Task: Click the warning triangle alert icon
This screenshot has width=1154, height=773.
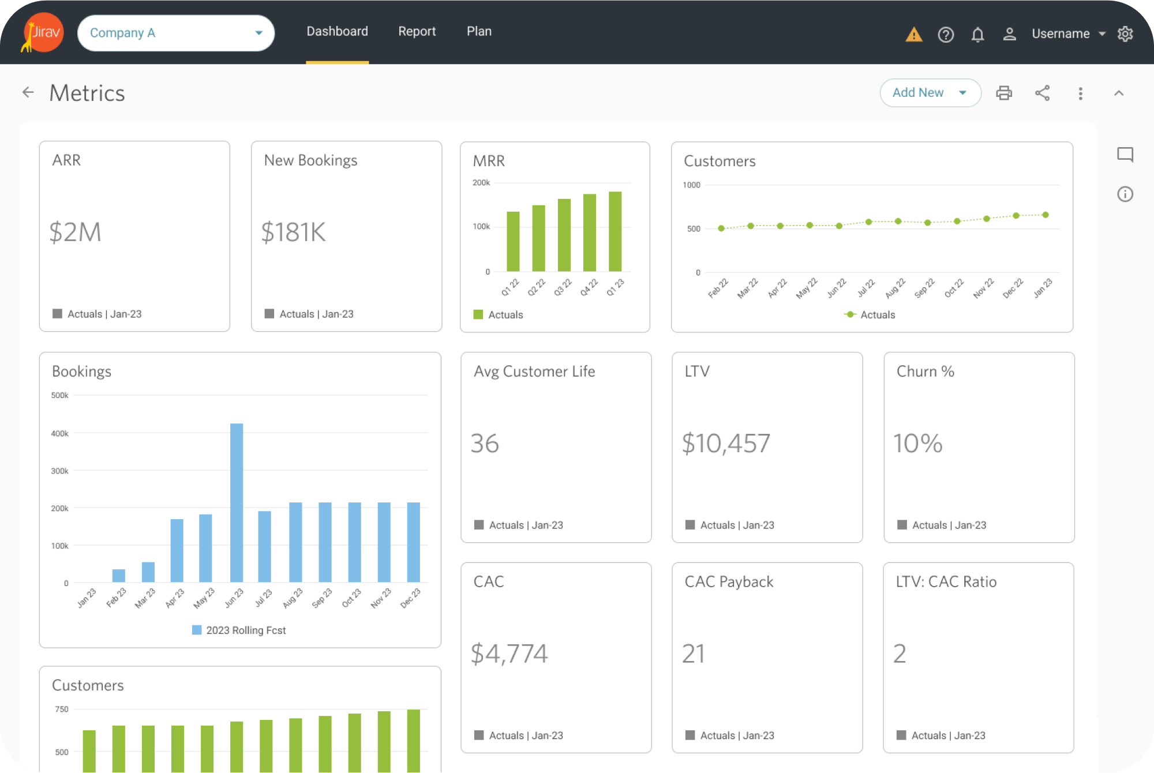Action: pos(913,35)
